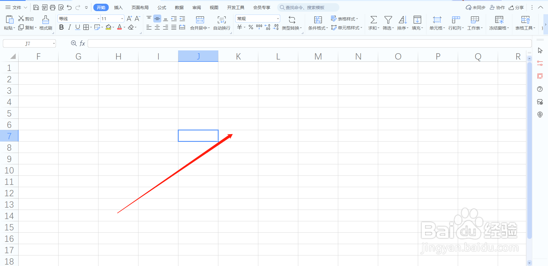
Task: Click the increase indent icon
Action: coord(182,19)
